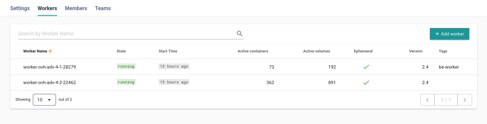Click the Worker Name sort arrow
This screenshot has width=487, height=124.
coord(50,51)
